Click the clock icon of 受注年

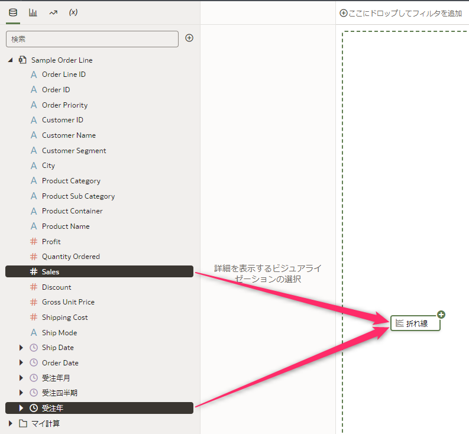[34, 408]
